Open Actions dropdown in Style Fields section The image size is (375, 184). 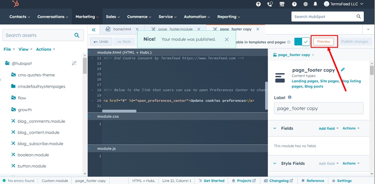[x=351, y=163]
